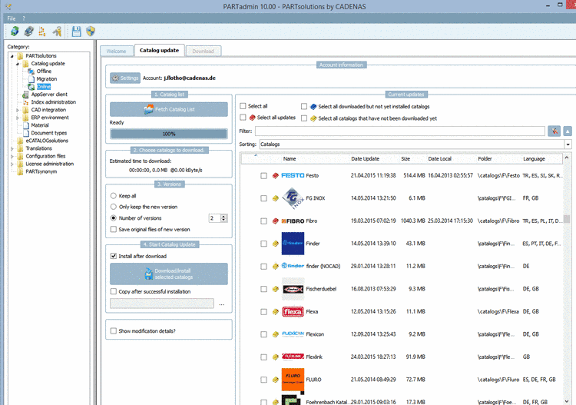
Task: Select the Catalog update tab
Action: pos(160,51)
